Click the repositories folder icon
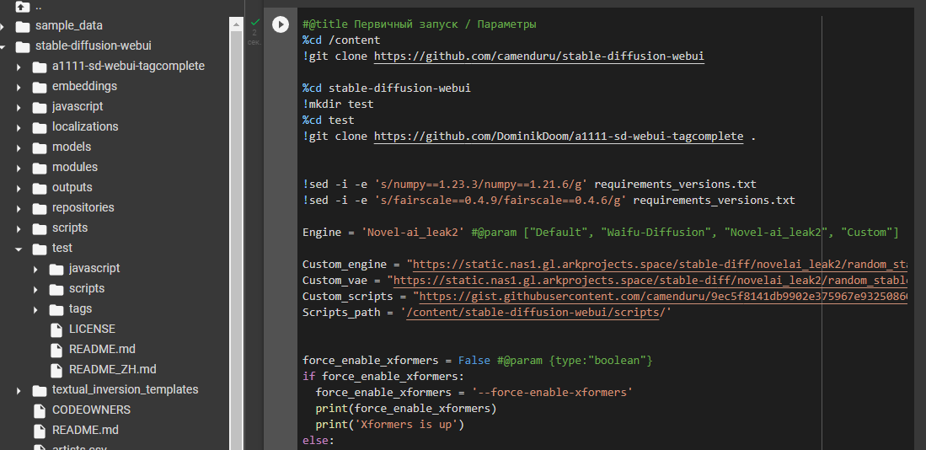 40,208
